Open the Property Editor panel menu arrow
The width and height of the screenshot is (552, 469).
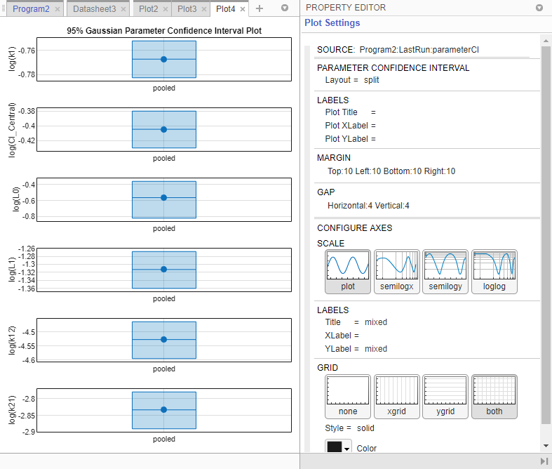tap(539, 8)
